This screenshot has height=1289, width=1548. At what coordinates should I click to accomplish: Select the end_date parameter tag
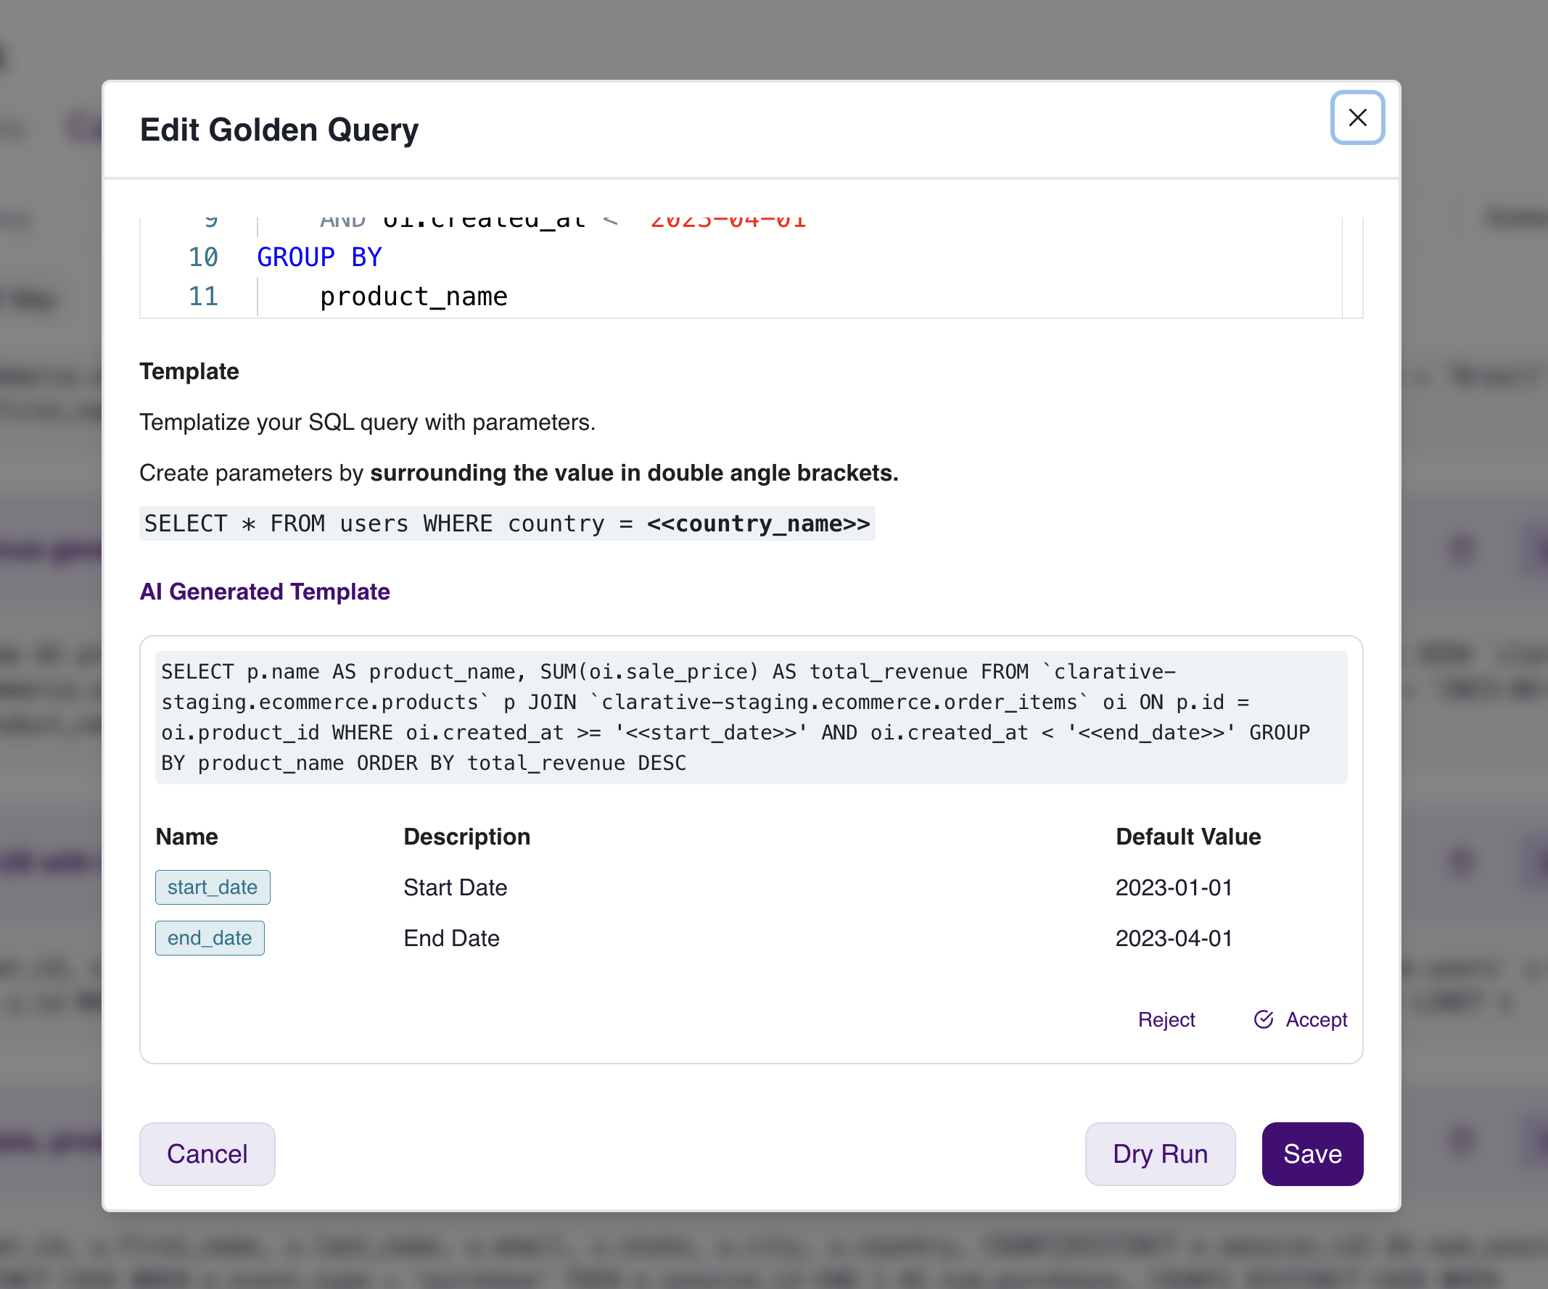pyautogui.click(x=210, y=937)
